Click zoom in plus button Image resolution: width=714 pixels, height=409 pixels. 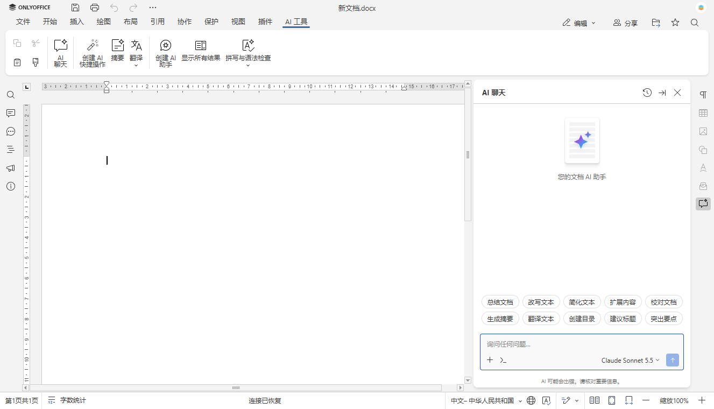click(702, 400)
